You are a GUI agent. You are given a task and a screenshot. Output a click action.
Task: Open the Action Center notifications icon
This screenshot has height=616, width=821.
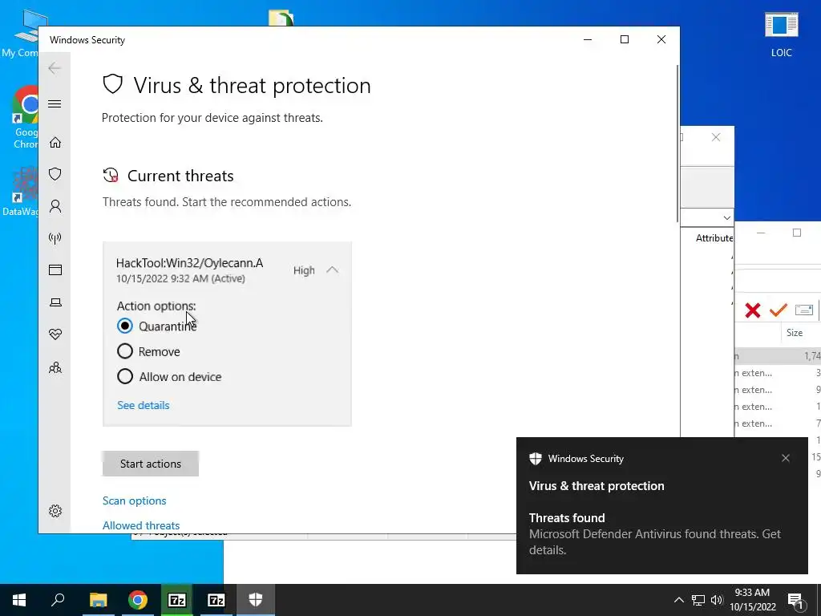point(795,600)
